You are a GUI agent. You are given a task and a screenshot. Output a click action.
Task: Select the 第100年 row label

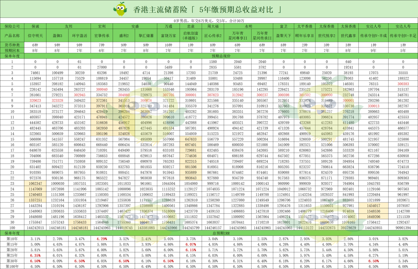12,266
